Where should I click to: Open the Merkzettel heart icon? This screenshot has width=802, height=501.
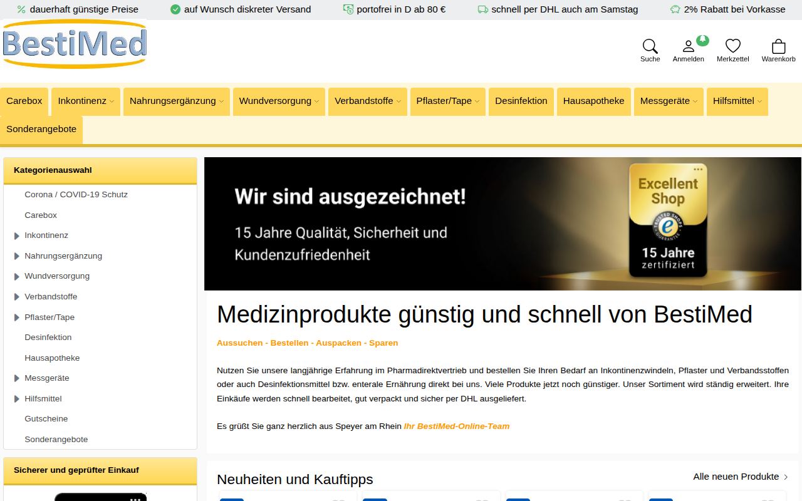click(x=733, y=46)
